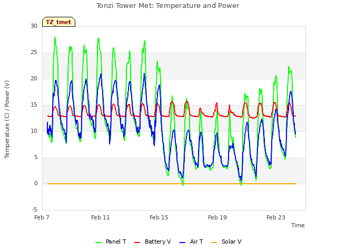Click the 20 y-axis tick label

pyautogui.click(x=34, y=78)
